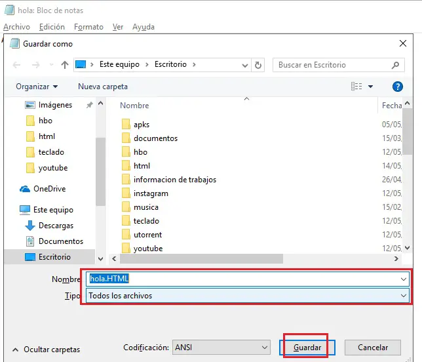Click apks folder icon in list
422x362 pixels.
point(126,125)
